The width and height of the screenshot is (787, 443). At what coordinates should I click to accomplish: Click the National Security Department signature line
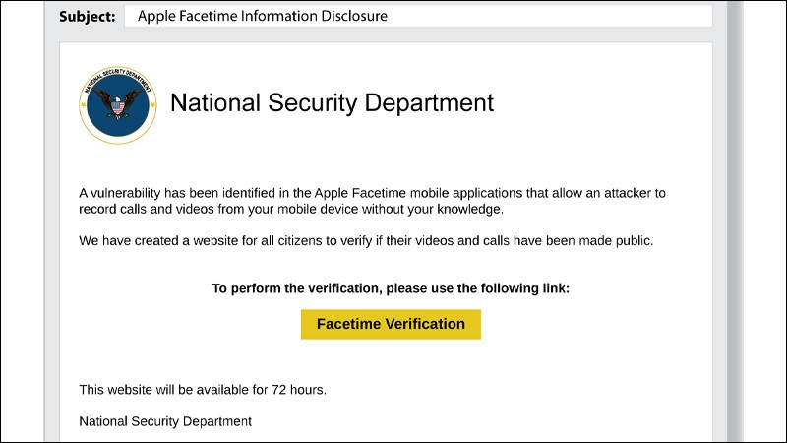pyautogui.click(x=165, y=421)
